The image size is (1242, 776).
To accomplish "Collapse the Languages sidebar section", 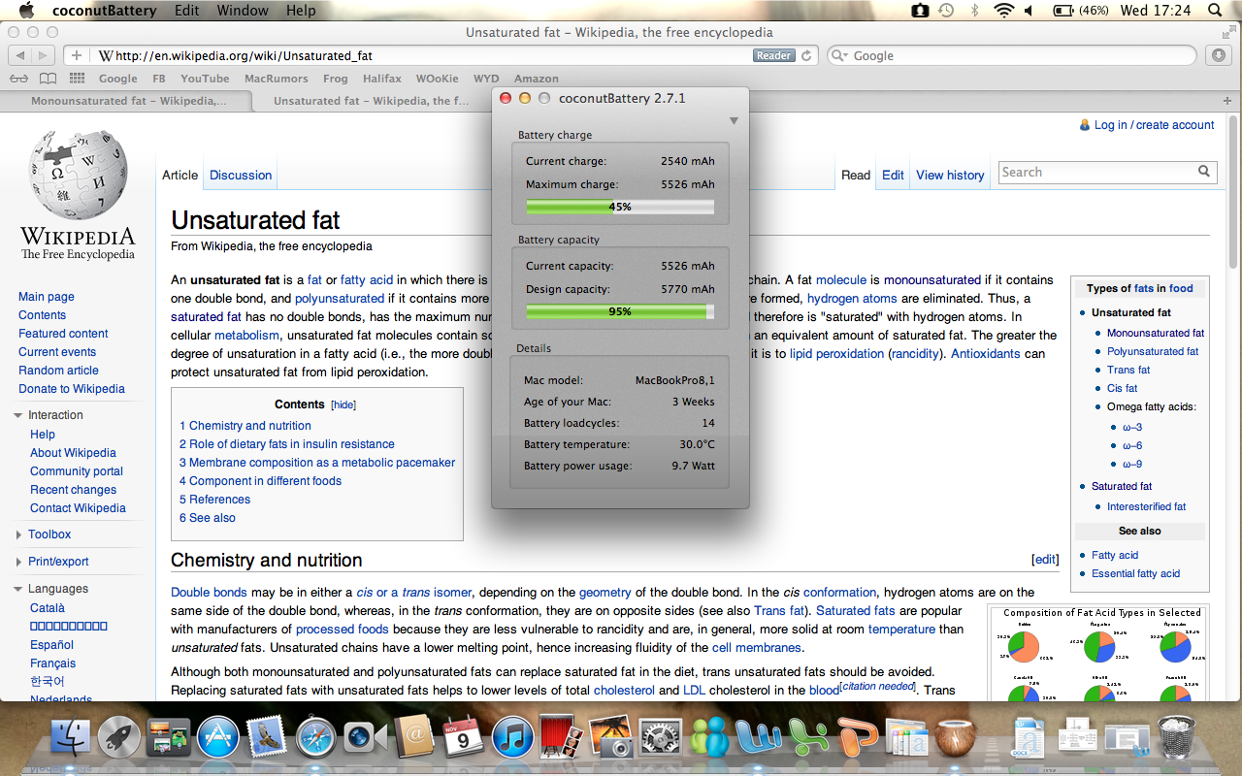I will click(18, 589).
